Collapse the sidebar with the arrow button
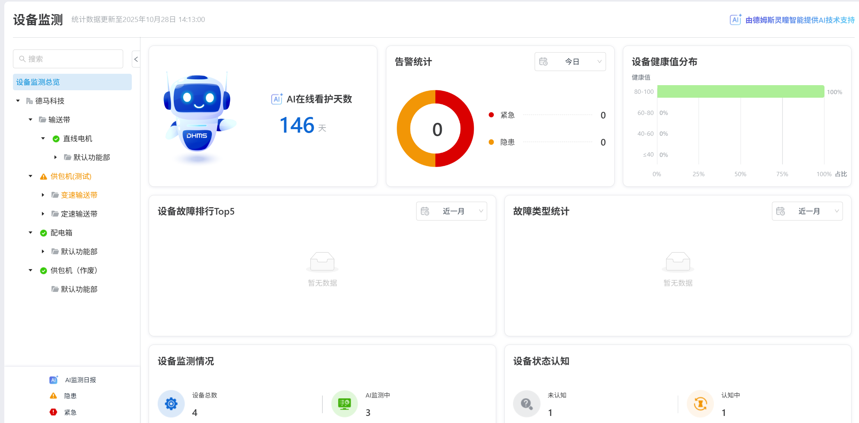Image resolution: width=859 pixels, height=423 pixels. [x=136, y=59]
